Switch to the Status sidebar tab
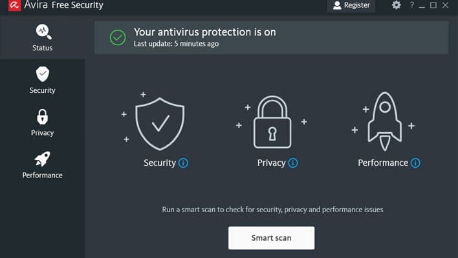This screenshot has width=458, height=258. [x=42, y=38]
